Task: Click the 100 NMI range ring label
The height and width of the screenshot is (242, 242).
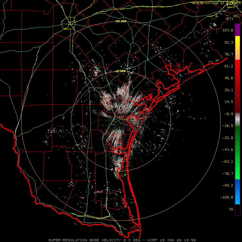Action: point(121,21)
